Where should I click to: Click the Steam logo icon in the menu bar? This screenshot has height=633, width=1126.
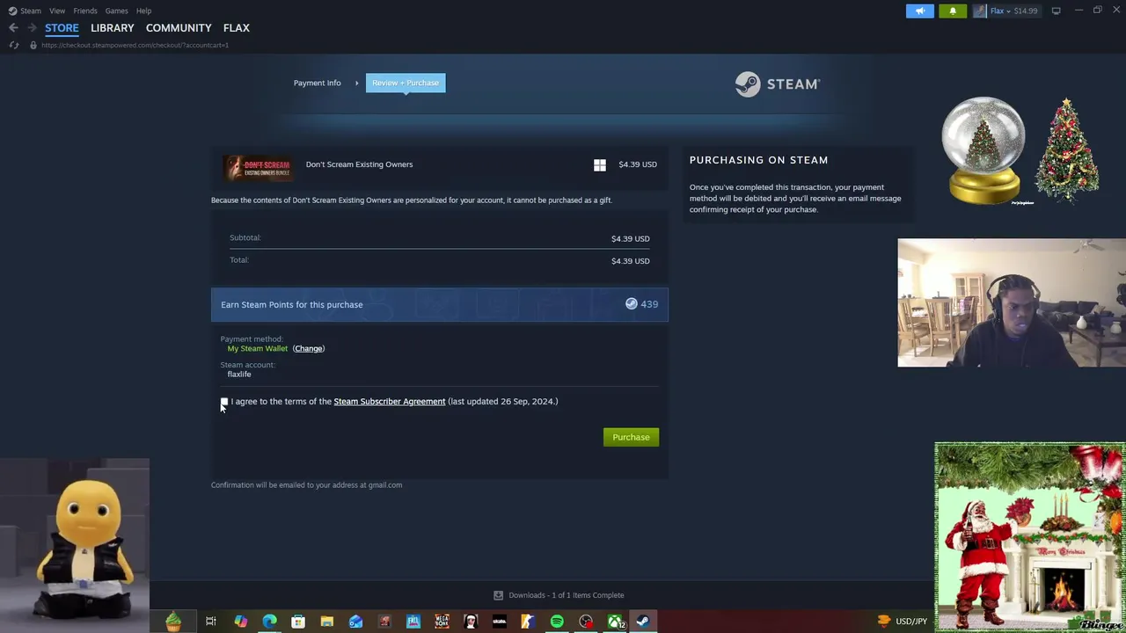(12, 11)
